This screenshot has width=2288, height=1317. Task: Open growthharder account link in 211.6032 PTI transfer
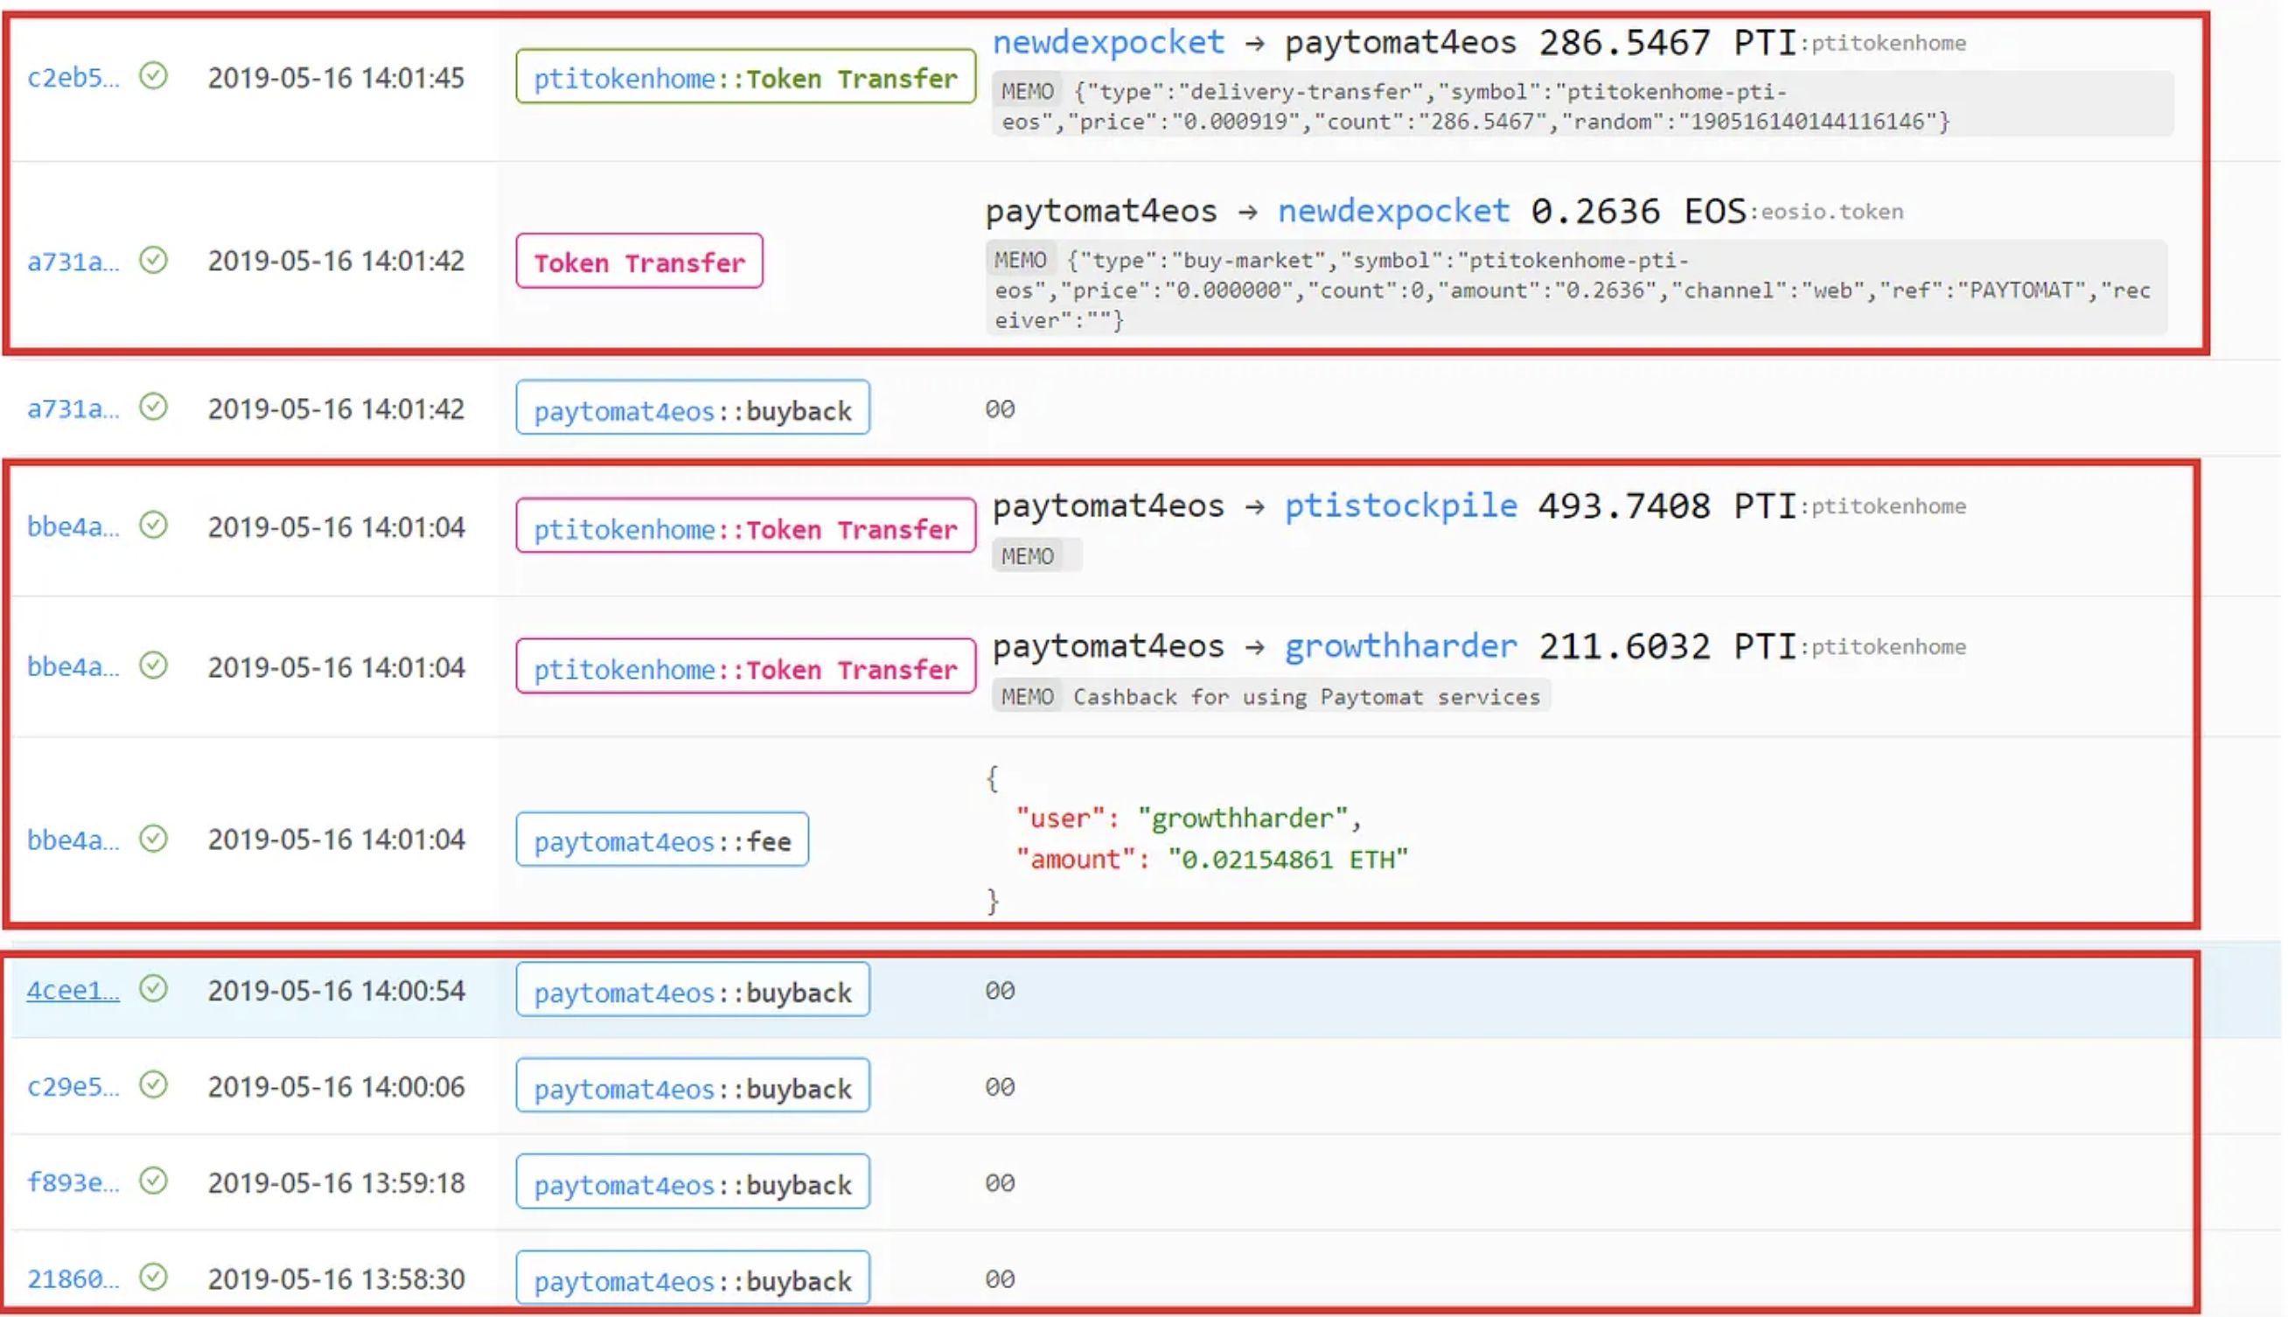click(1401, 646)
